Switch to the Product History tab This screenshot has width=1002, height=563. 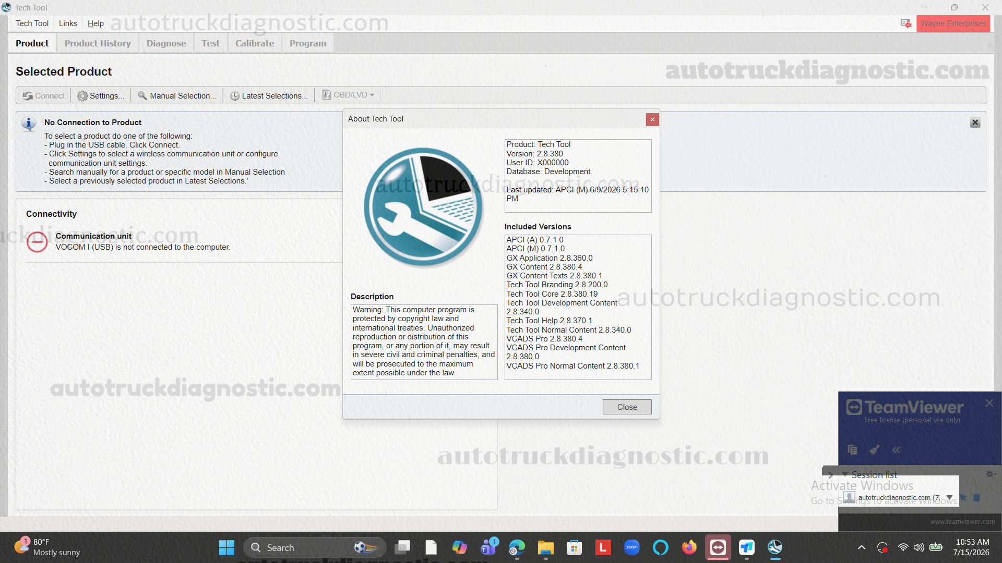point(98,43)
